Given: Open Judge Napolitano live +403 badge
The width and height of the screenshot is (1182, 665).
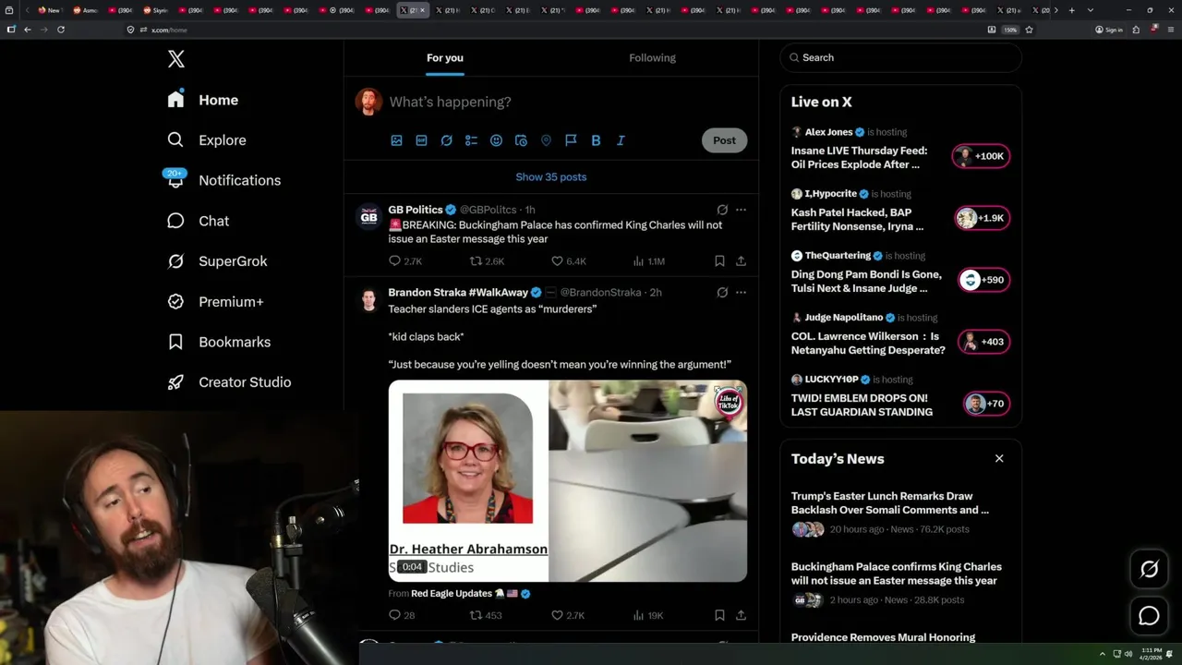Looking at the screenshot, I should pos(984,342).
